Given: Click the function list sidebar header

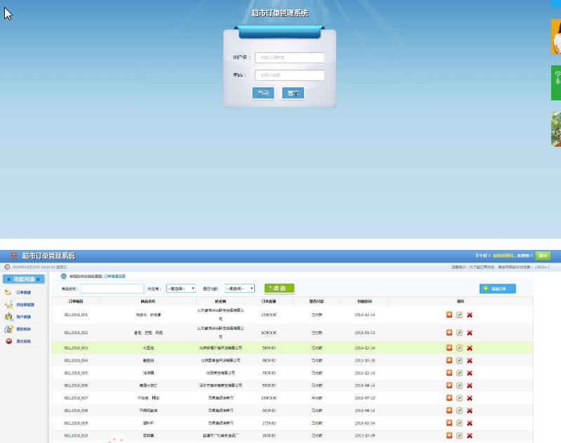Looking at the screenshot, I should 24,279.
